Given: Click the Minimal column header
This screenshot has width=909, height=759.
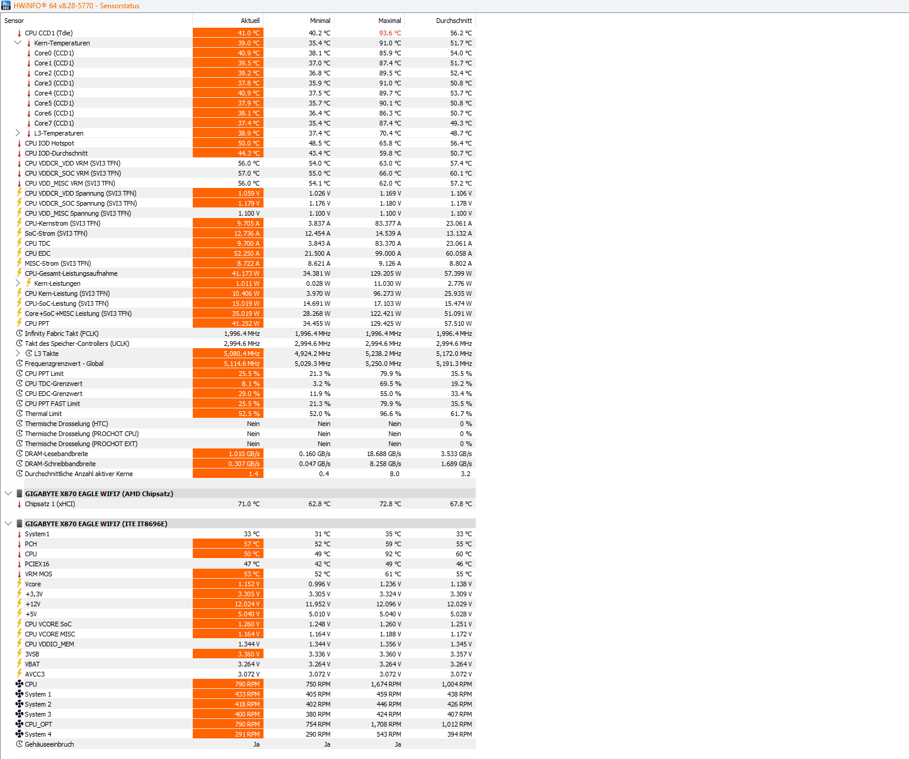Looking at the screenshot, I should click(320, 21).
